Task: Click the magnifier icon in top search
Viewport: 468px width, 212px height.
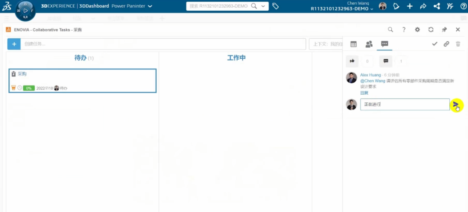Action: point(253,6)
